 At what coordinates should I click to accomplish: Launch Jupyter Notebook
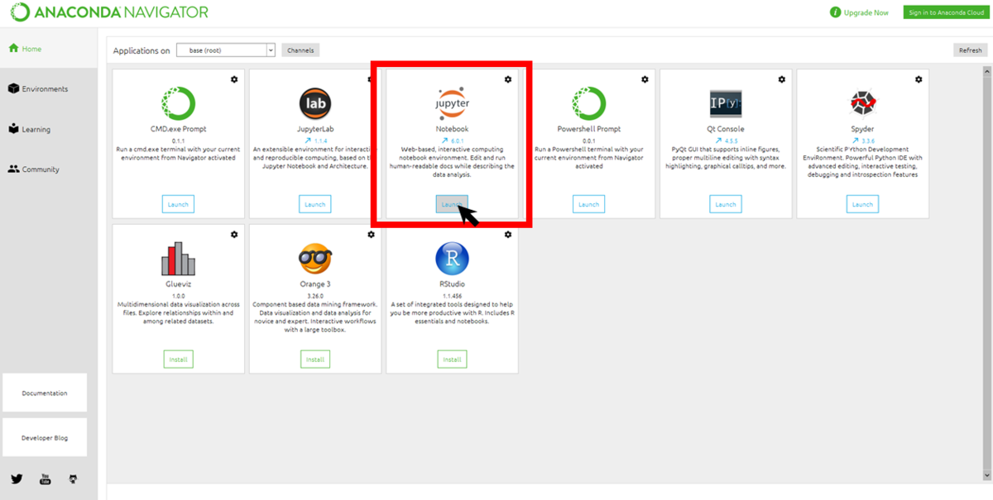(x=452, y=204)
